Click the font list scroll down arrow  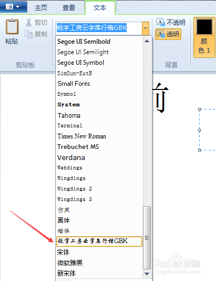(147, 274)
